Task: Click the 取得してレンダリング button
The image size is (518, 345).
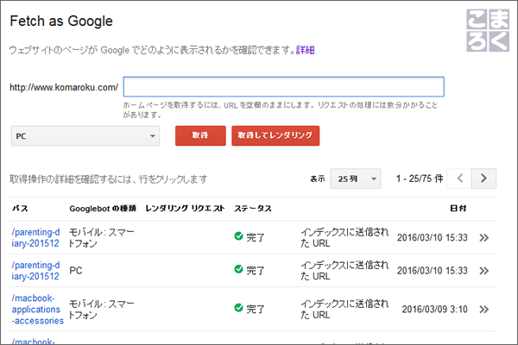Action: tap(275, 135)
